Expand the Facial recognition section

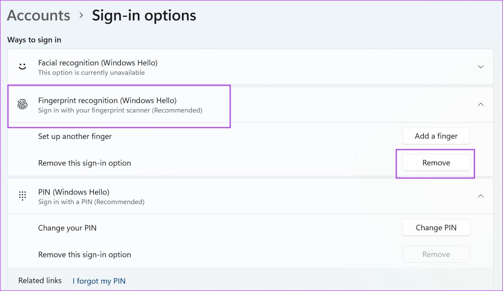coord(480,67)
